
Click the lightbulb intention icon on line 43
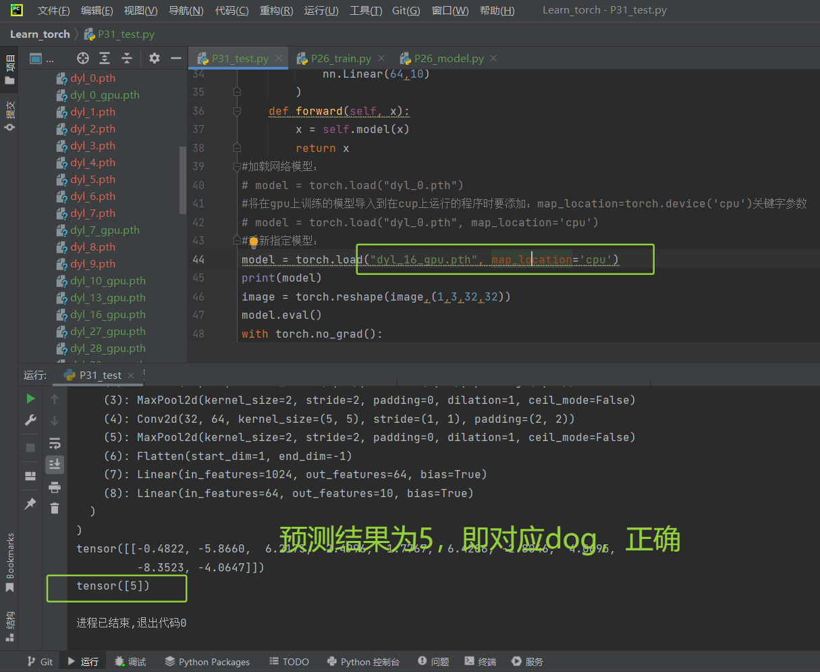pos(253,241)
